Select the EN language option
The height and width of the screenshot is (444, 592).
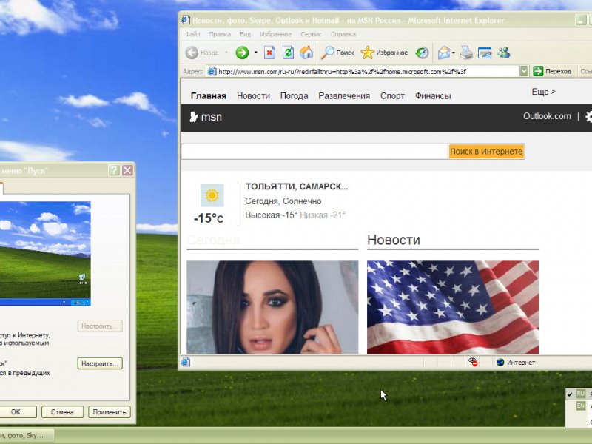[581, 406]
